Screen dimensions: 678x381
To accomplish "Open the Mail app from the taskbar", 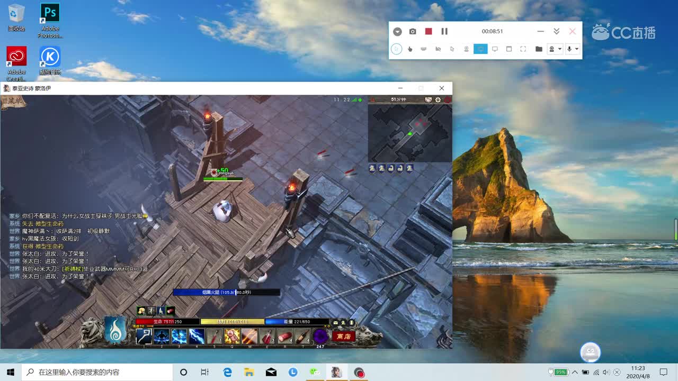I will pyautogui.click(x=271, y=372).
